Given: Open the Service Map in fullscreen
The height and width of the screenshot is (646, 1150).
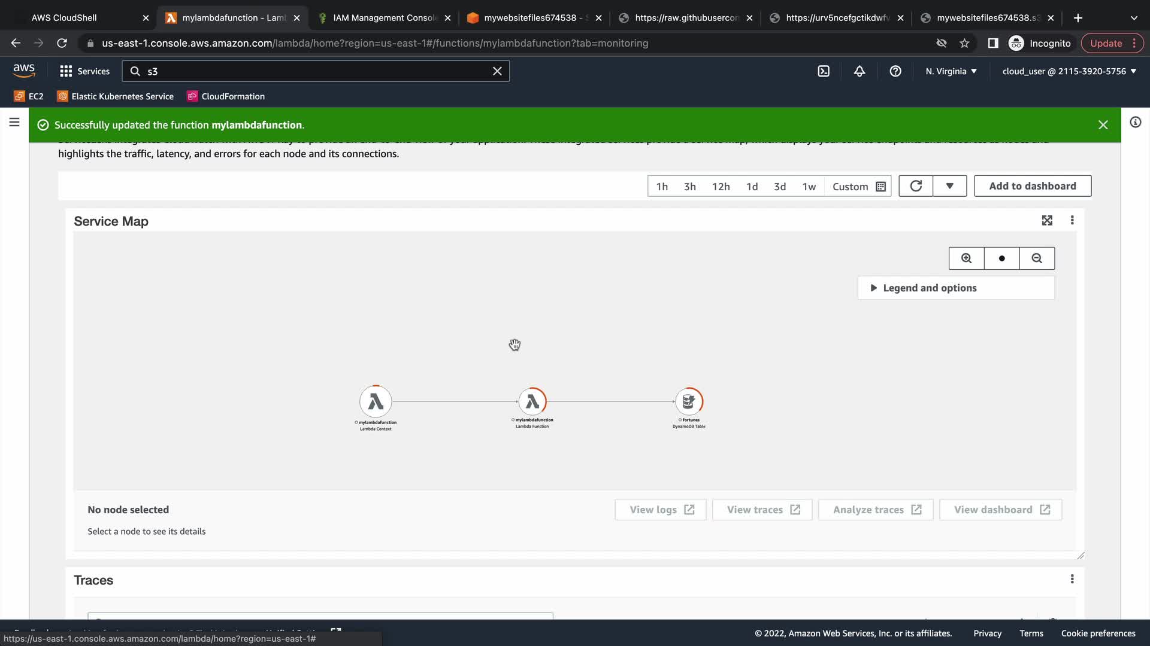Looking at the screenshot, I should (x=1046, y=221).
